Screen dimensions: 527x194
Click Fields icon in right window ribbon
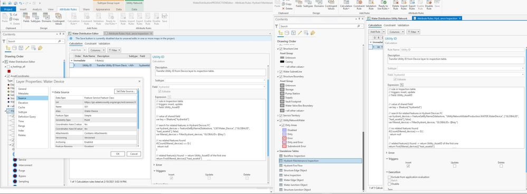click(298, 4)
